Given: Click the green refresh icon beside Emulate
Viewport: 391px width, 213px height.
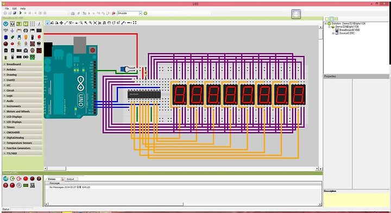Looking at the screenshot, I should [146, 13].
